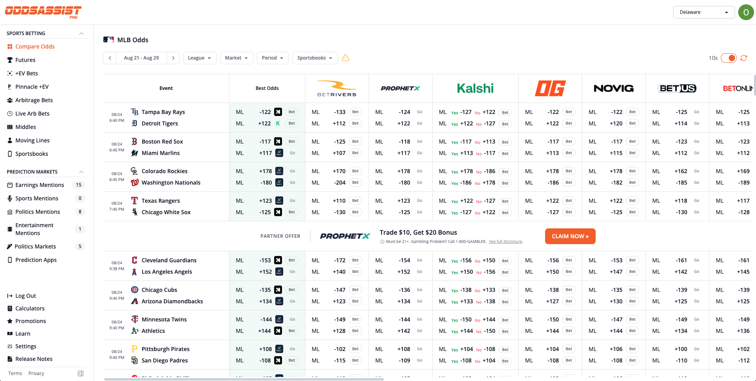This screenshot has height=381, width=756.
Task: Click the +EV Bets icon
Action: point(10,73)
